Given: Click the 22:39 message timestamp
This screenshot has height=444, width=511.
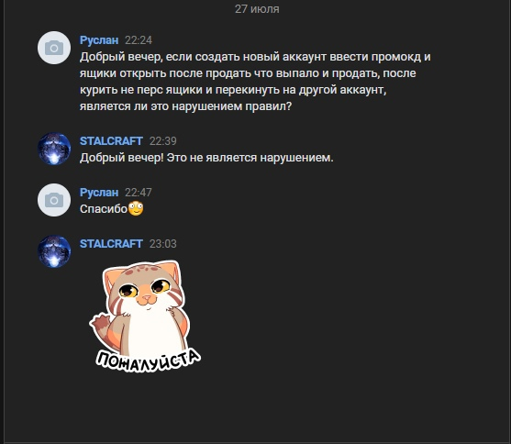Looking at the screenshot, I should click(x=163, y=141).
